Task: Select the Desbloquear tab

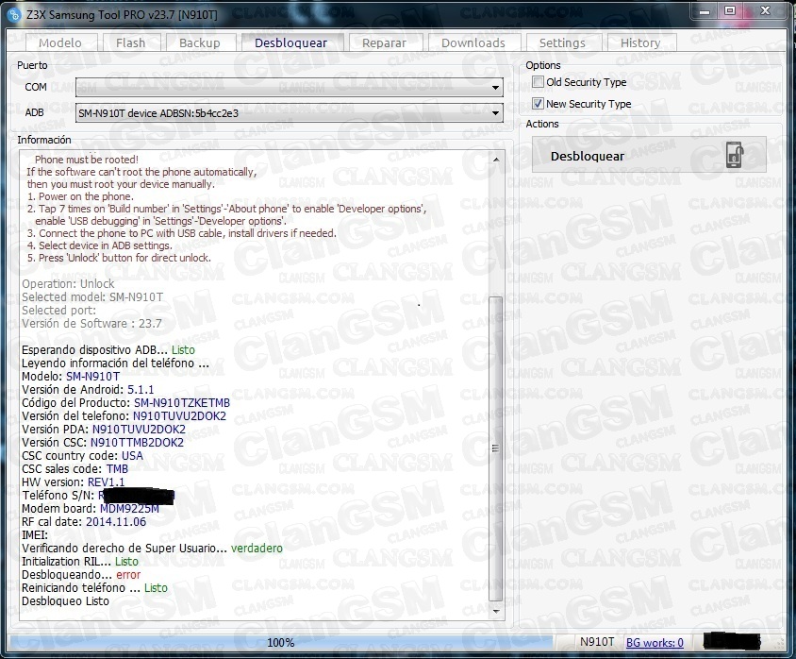Action: pyautogui.click(x=290, y=42)
